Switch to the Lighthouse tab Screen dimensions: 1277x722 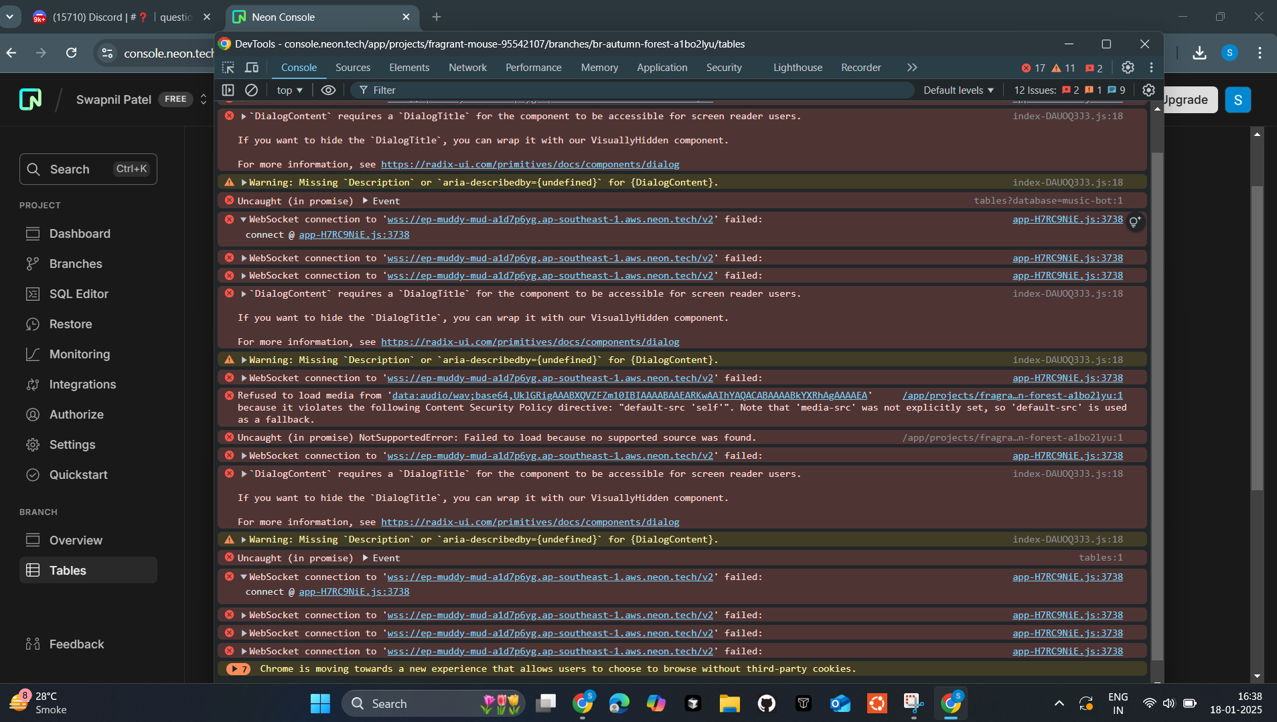[x=798, y=68]
